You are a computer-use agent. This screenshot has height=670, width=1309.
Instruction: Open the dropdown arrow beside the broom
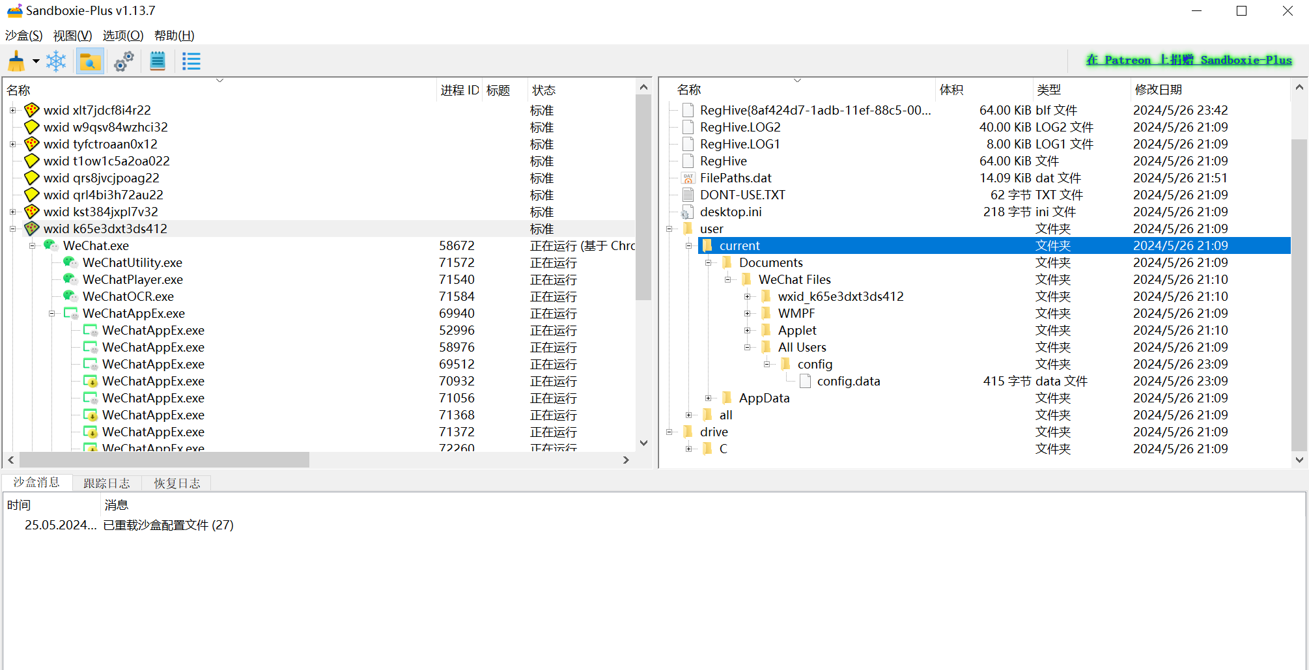coord(36,62)
